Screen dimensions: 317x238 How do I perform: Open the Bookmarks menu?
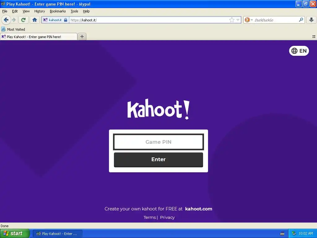tap(58, 11)
